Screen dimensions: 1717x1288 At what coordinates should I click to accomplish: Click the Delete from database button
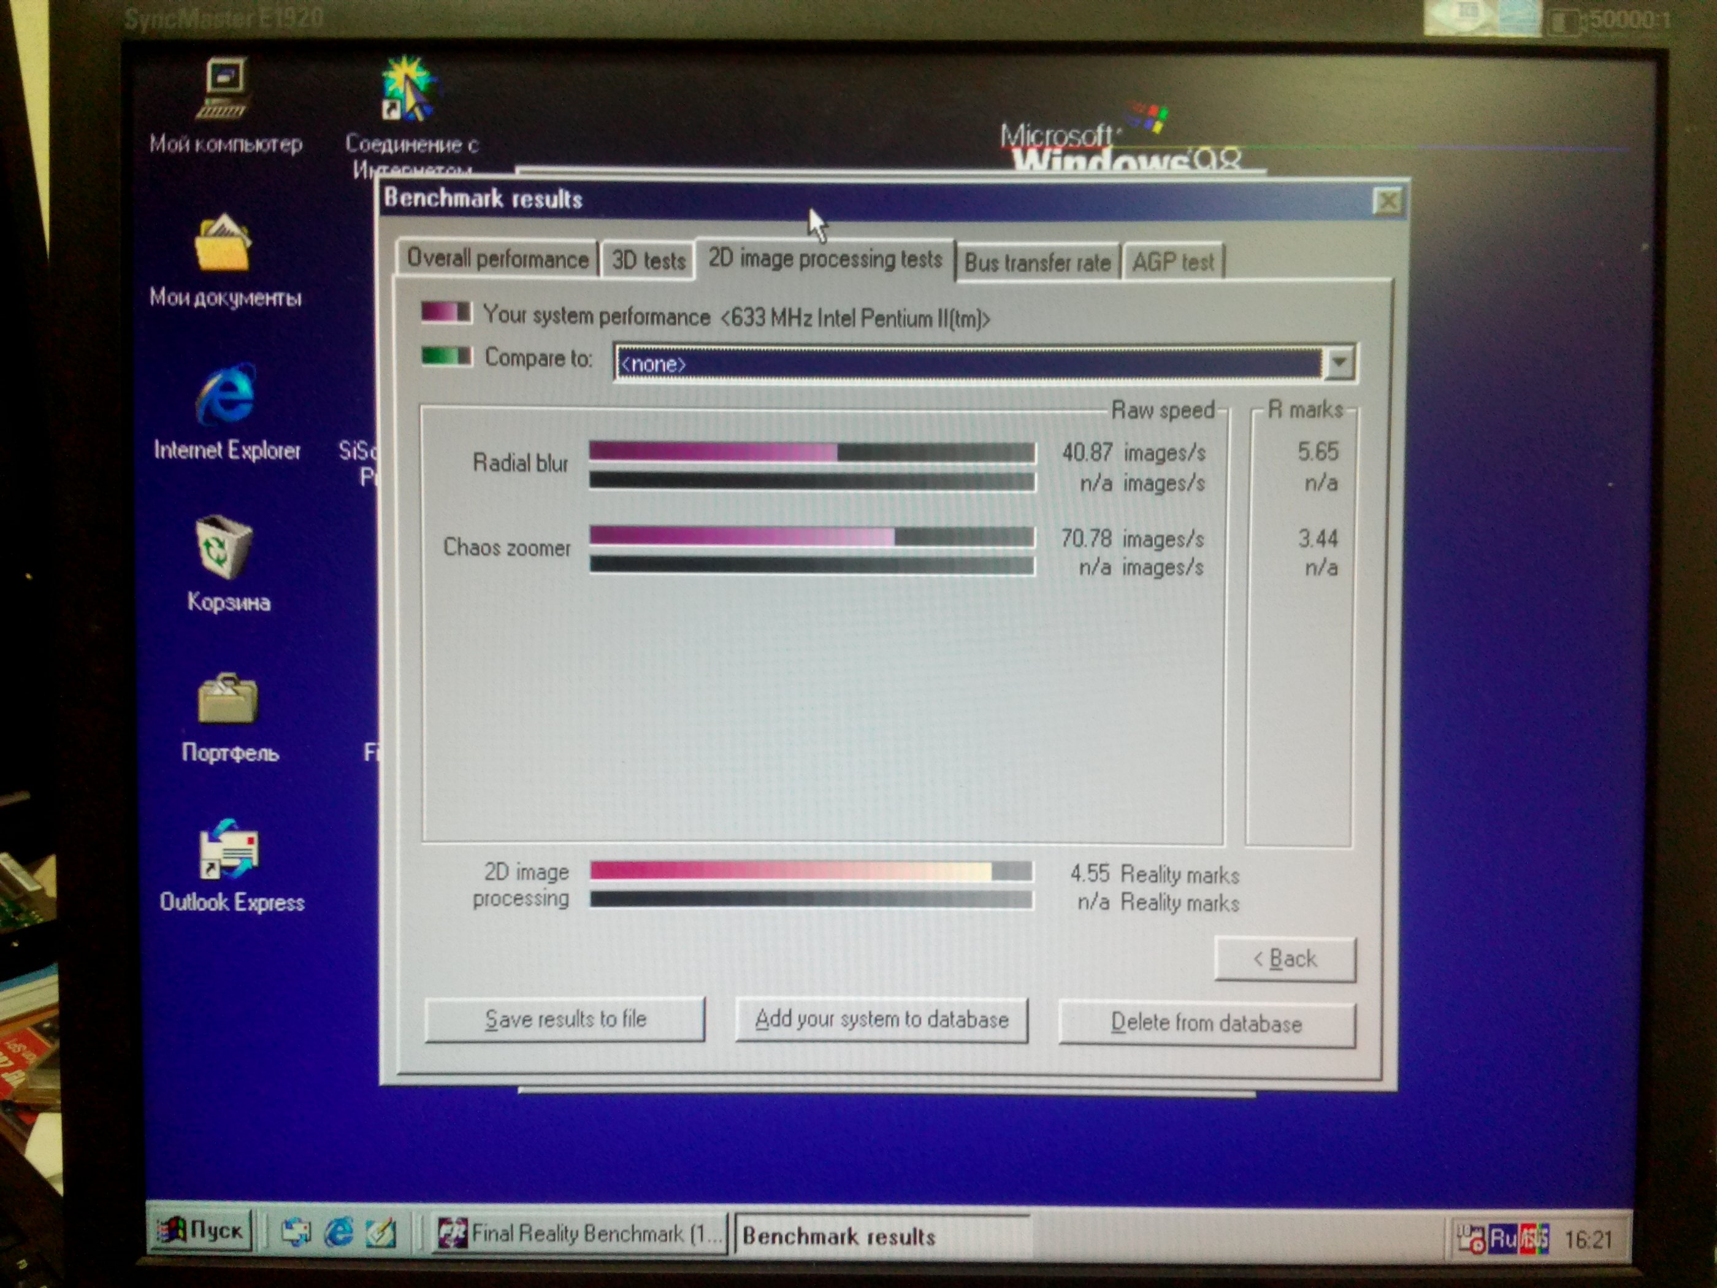point(1206,1024)
